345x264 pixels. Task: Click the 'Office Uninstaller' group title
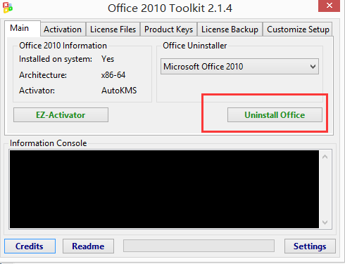pyautogui.click(x=195, y=46)
